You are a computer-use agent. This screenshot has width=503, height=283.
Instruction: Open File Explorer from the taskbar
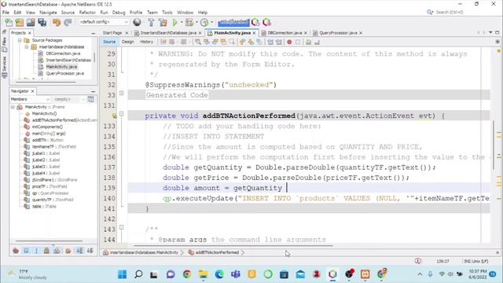coord(203,274)
